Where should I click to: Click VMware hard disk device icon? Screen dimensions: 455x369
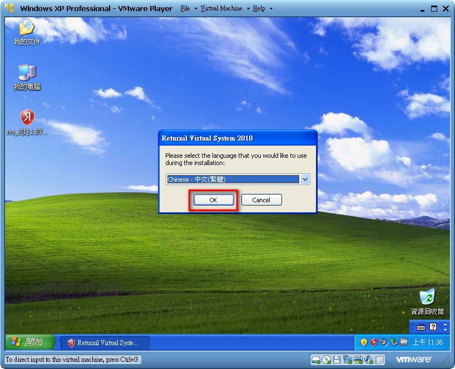(315, 360)
